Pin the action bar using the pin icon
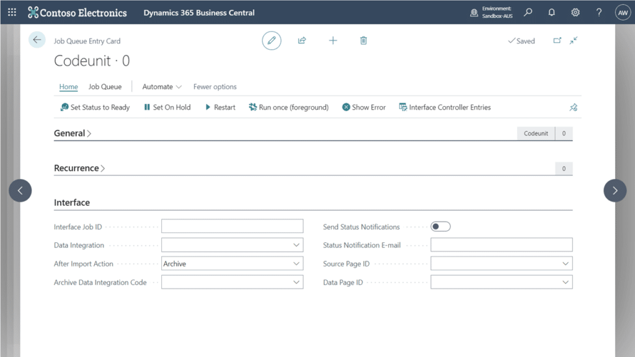 574,107
